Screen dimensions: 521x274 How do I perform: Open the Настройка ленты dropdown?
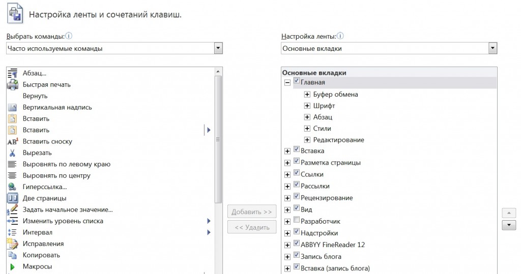pos(492,48)
